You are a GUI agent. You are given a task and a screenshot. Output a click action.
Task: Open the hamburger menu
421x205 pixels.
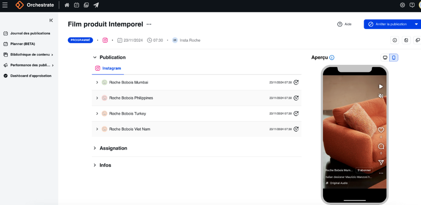5,5
